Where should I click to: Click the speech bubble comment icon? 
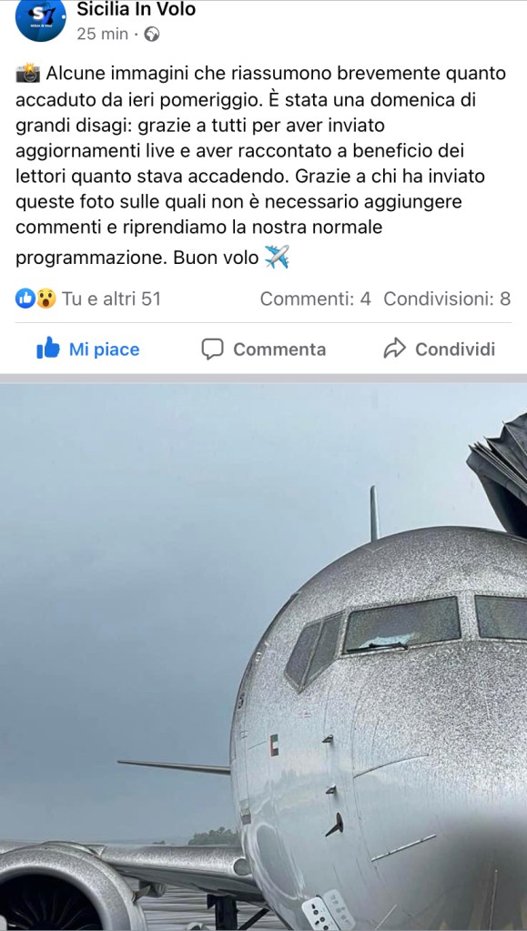pos(212,349)
